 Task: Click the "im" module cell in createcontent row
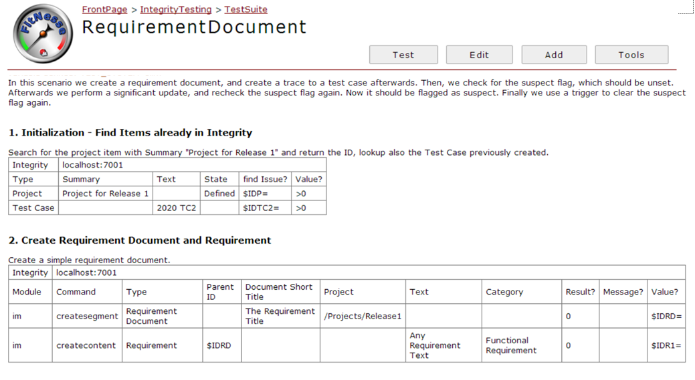click(30, 345)
